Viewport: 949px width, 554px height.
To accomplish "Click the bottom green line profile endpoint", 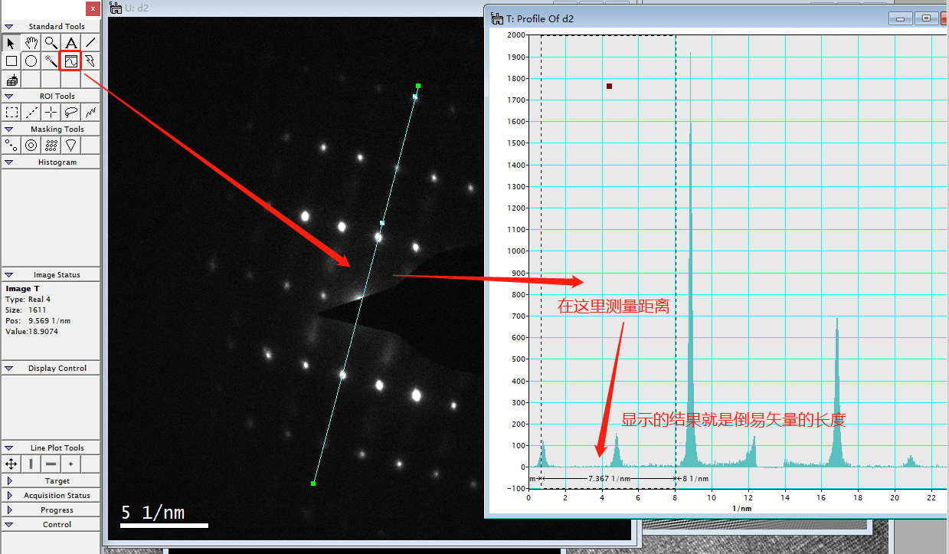I will (x=313, y=484).
